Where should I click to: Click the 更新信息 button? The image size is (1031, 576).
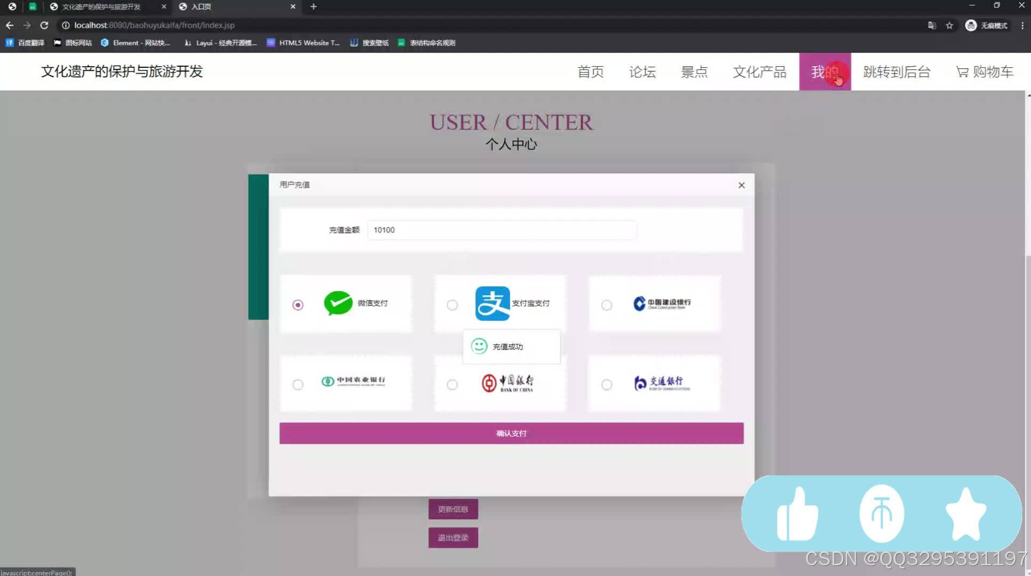coord(453,509)
